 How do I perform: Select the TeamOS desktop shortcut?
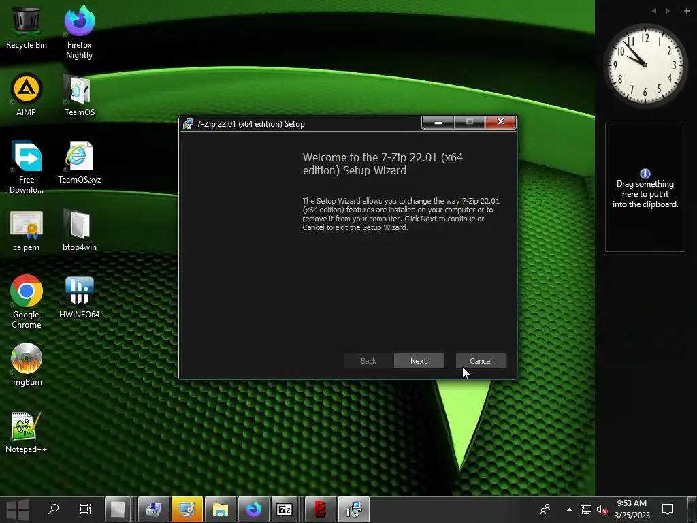click(x=79, y=95)
